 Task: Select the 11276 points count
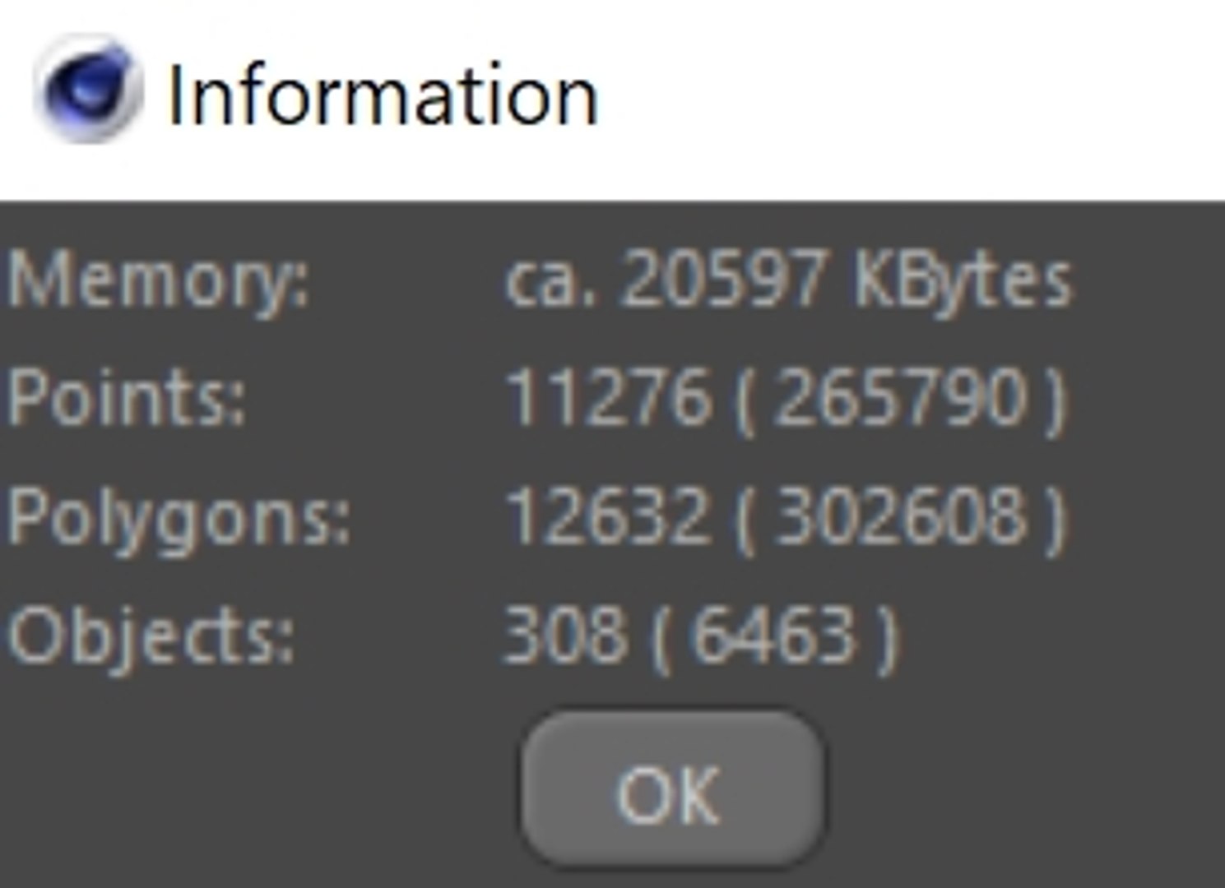[607, 398]
